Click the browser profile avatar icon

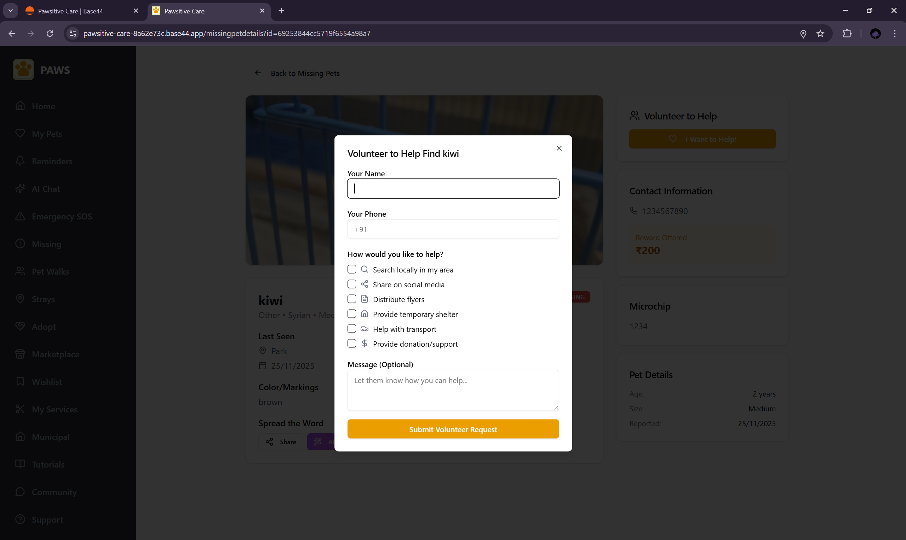tap(875, 34)
